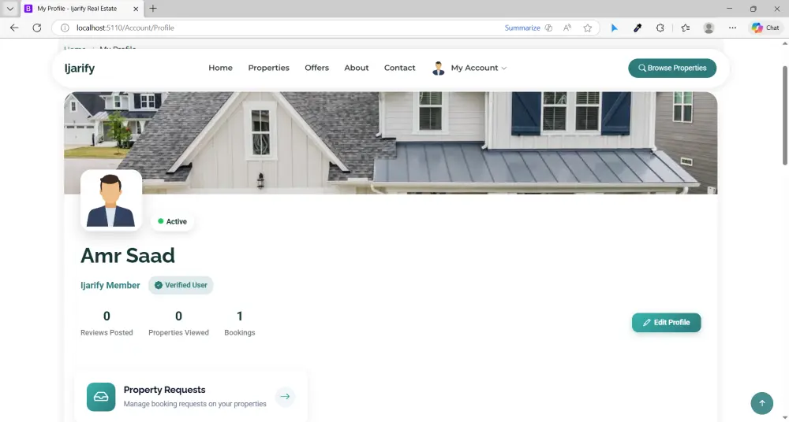Click the browser back arrow
The width and height of the screenshot is (789, 422).
[x=14, y=28]
